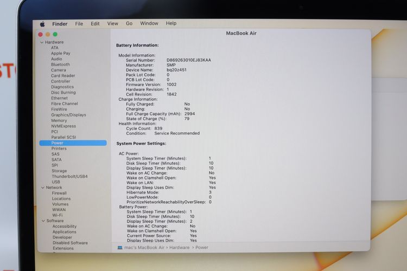Image resolution: width=407 pixels, height=271 pixels.
Task: Select Disabled Software in the sidebar
Action: point(70,243)
